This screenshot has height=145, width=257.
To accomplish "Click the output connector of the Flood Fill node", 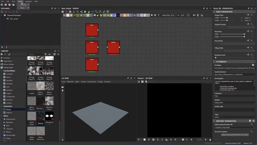I will pos(119,47).
